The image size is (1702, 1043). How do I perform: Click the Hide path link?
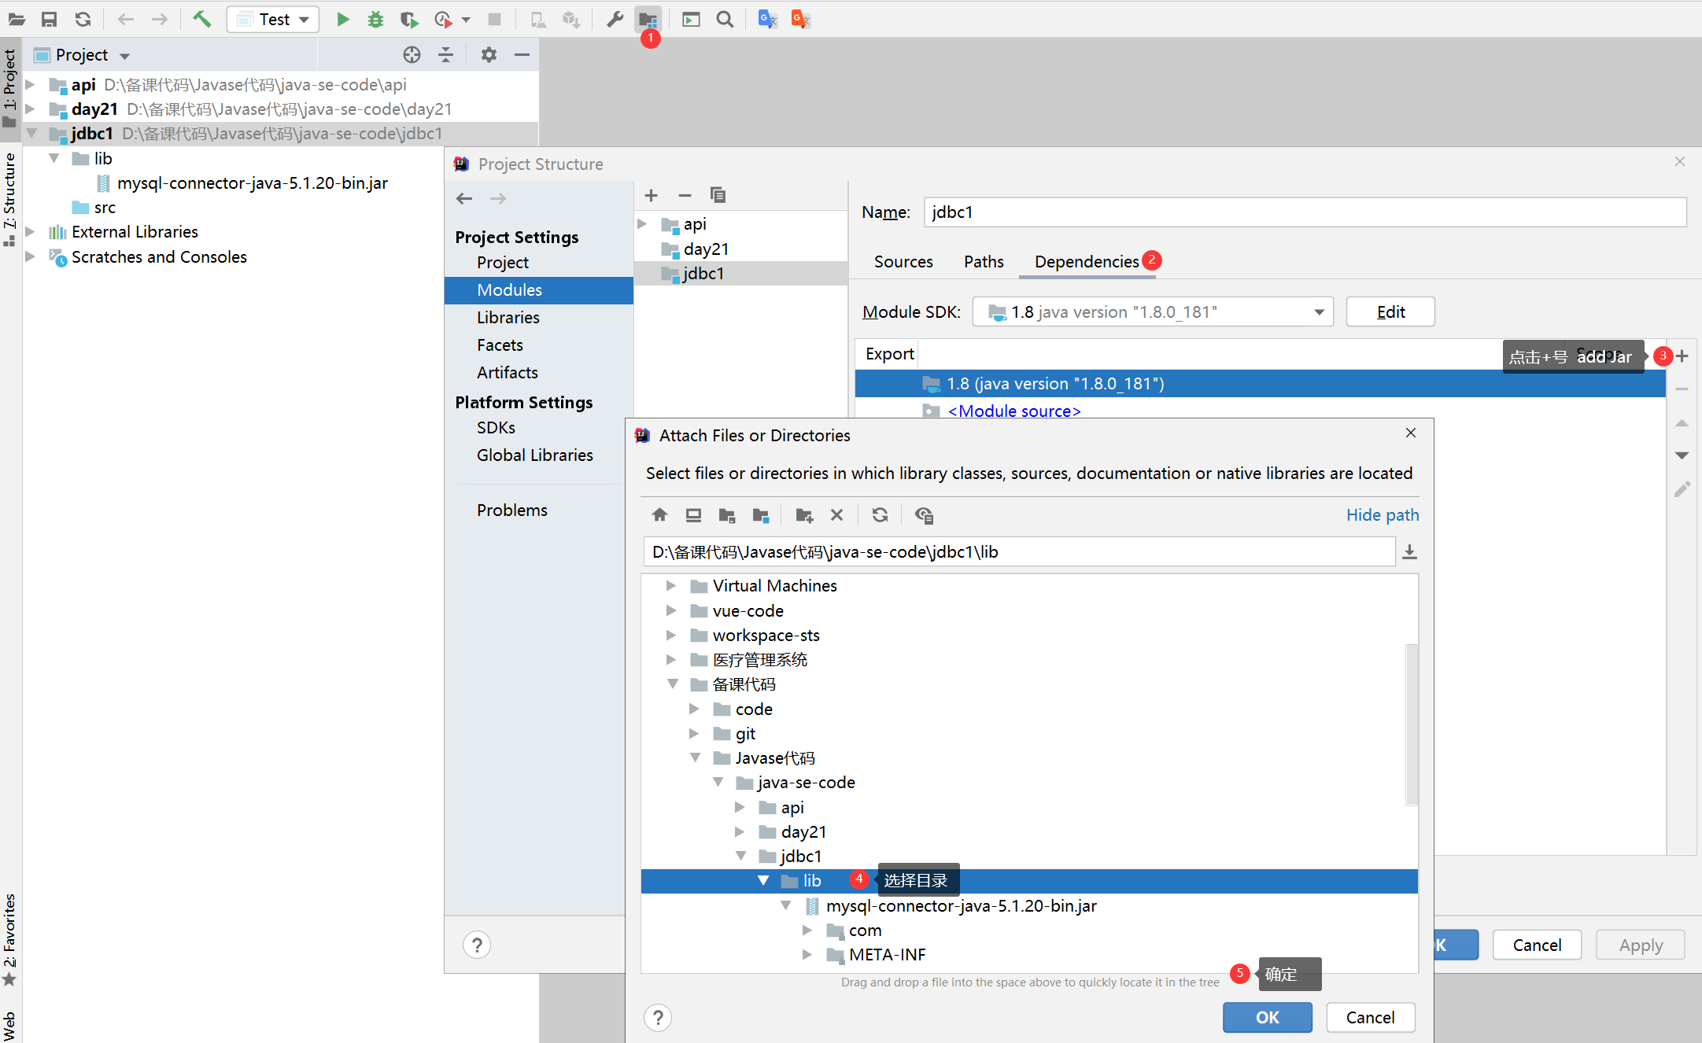(1382, 515)
